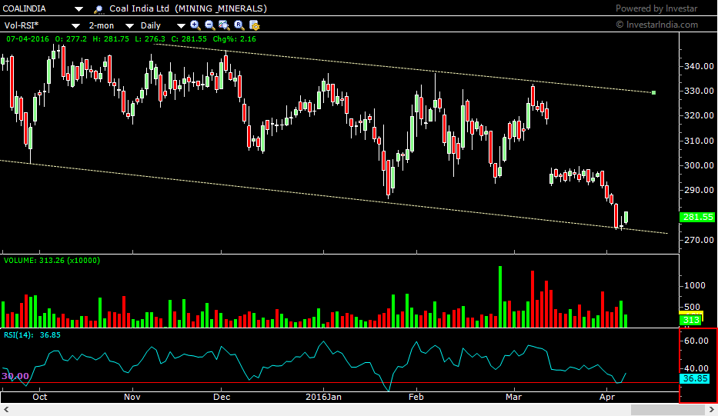This screenshot has height=416, width=718.
Task: Expand the COALINDIA symbol dropdown
Action: [78, 9]
